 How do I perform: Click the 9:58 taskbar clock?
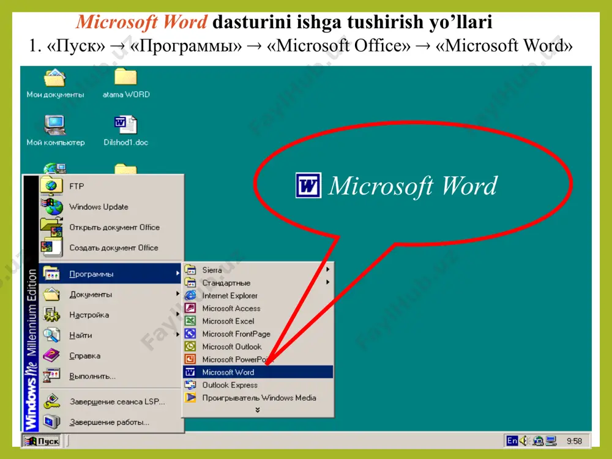[x=574, y=441]
